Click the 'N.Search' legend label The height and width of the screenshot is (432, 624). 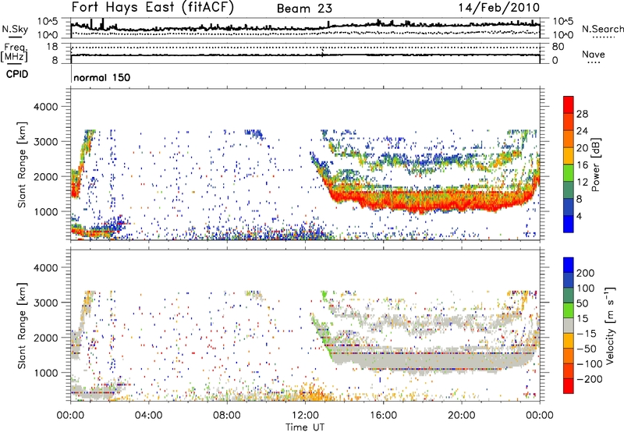coord(602,29)
